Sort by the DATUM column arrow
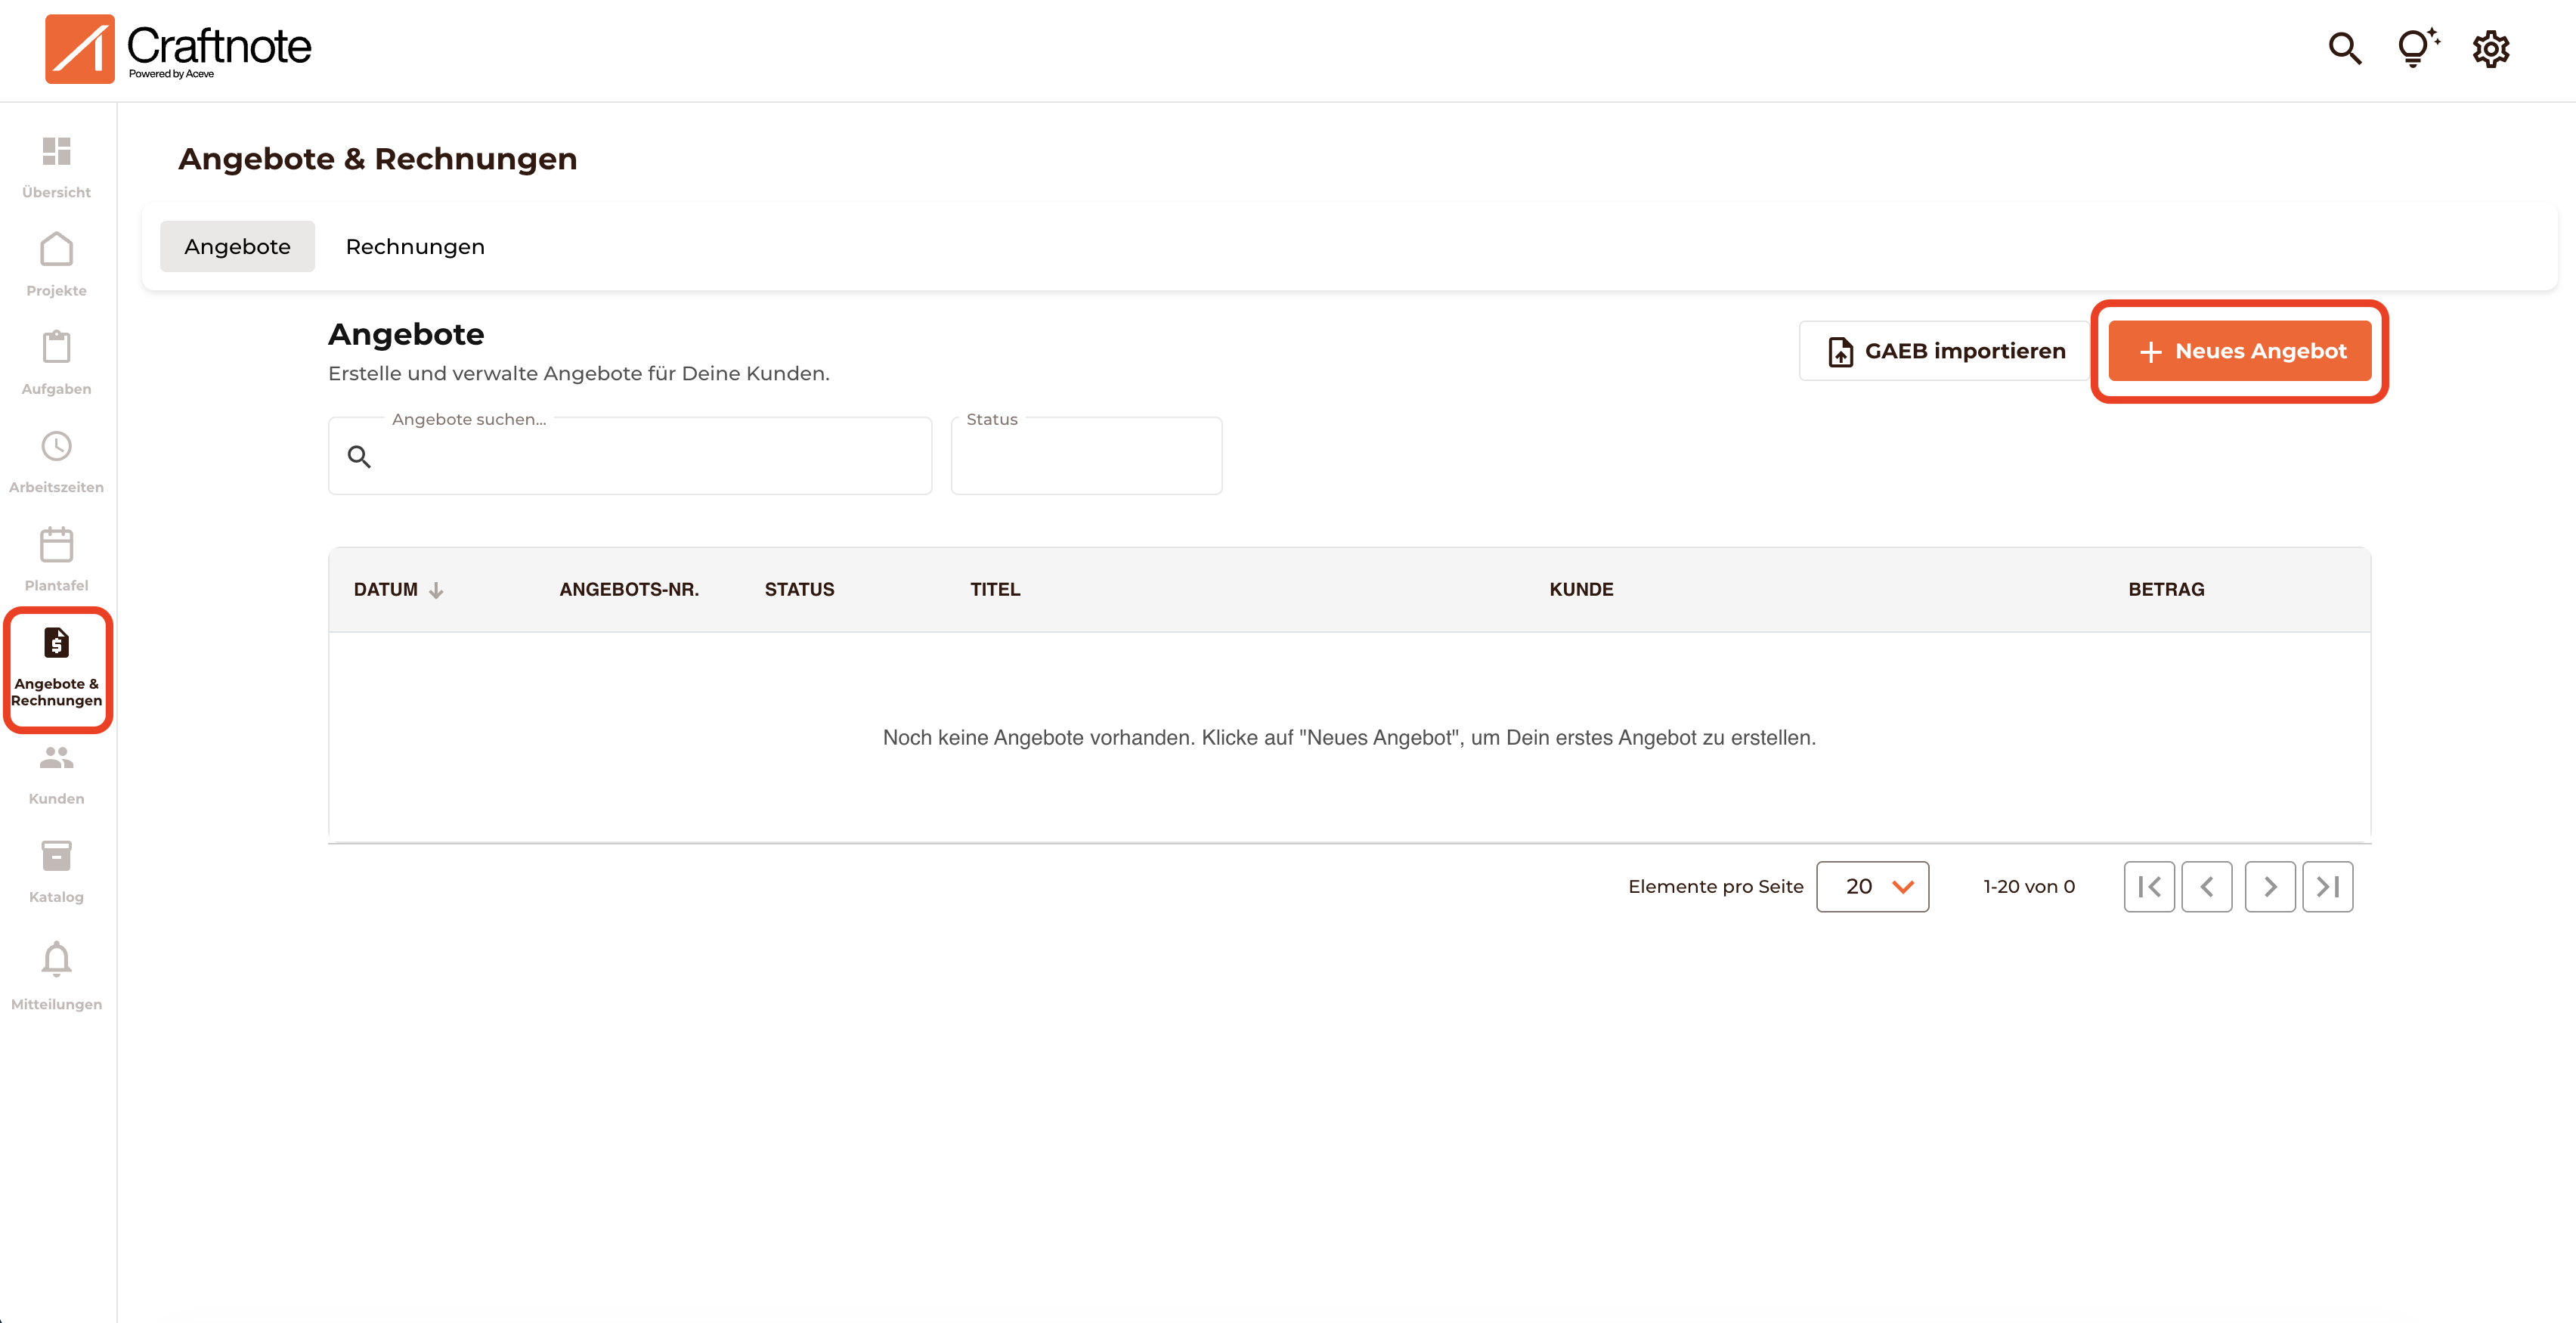The image size is (2576, 1323). 436,590
